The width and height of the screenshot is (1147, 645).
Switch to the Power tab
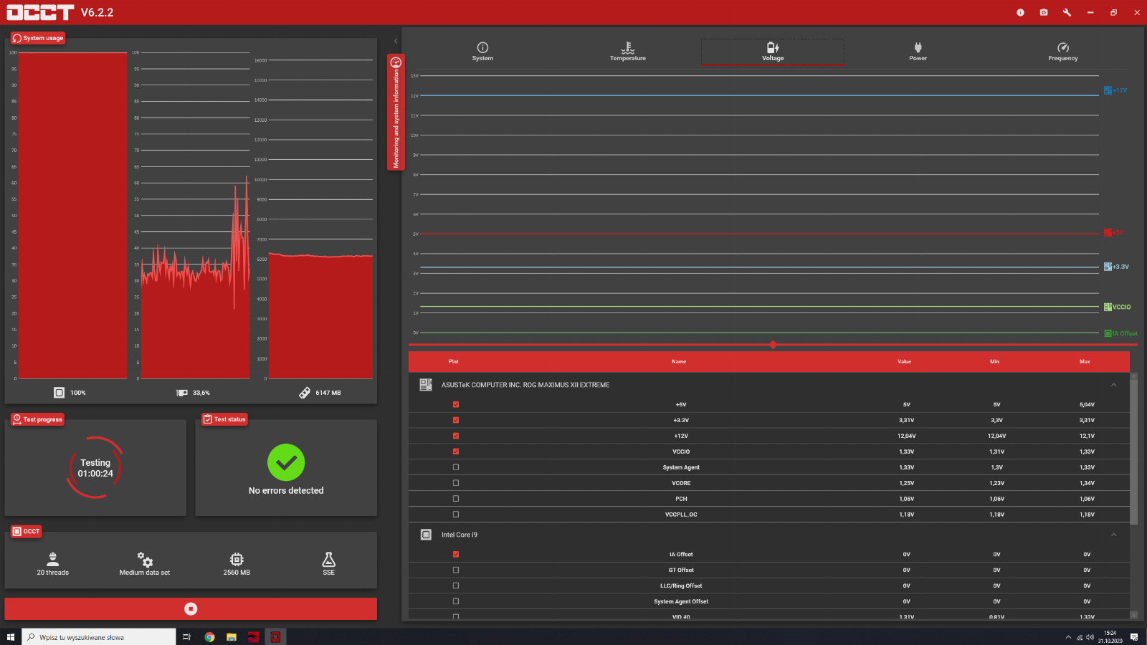[x=918, y=52]
